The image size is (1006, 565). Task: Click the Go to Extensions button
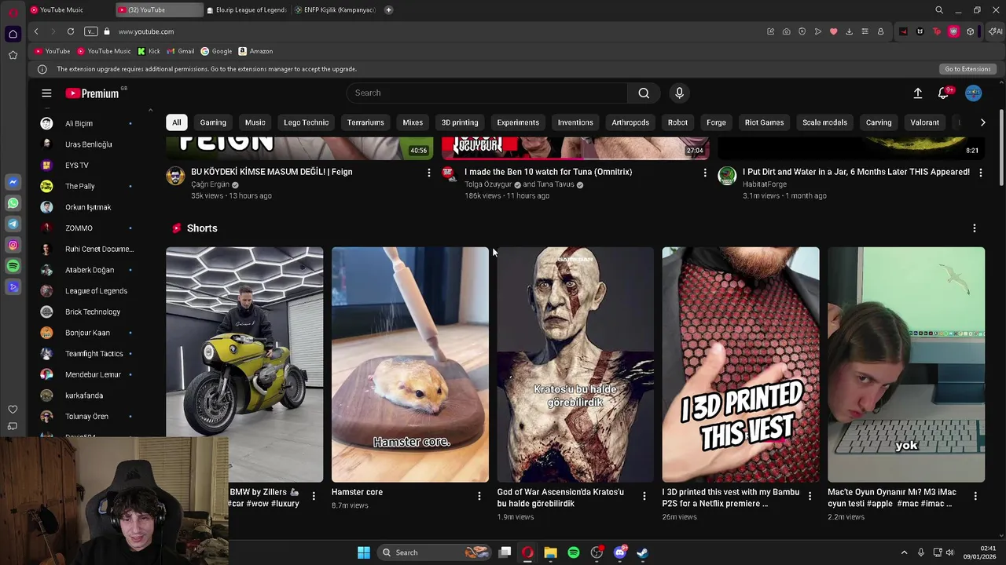click(x=967, y=69)
